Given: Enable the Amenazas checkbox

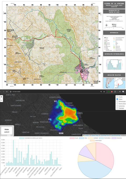Looking at the screenshot, I should (117, 101).
